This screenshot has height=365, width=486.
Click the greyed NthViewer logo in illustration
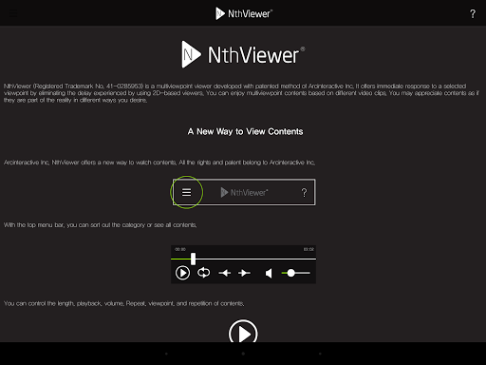tap(244, 192)
